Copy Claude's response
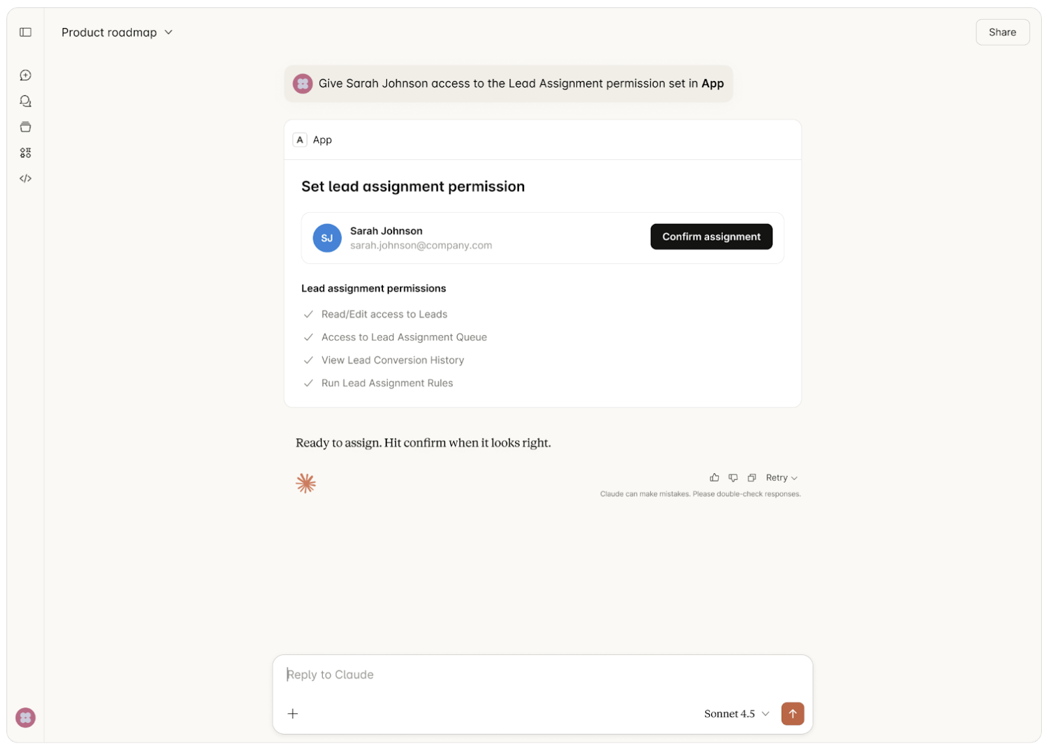 pos(752,477)
